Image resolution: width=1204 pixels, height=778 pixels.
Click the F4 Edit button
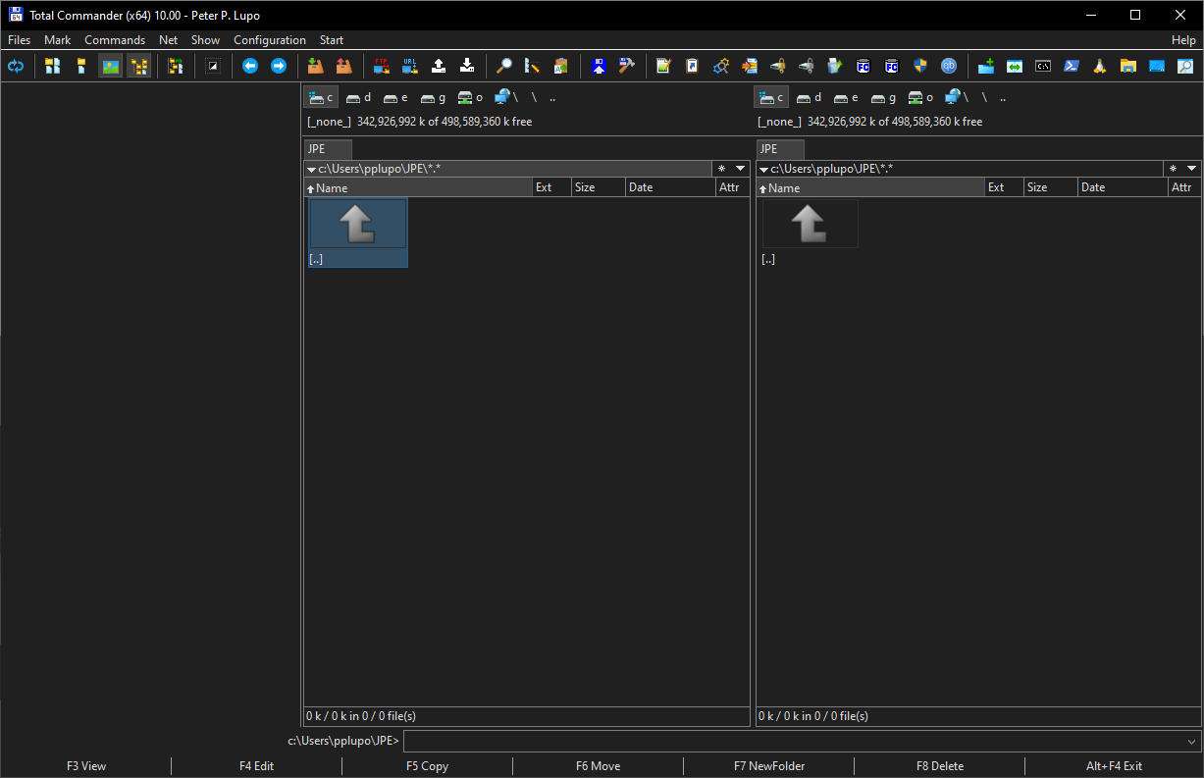pyautogui.click(x=257, y=766)
